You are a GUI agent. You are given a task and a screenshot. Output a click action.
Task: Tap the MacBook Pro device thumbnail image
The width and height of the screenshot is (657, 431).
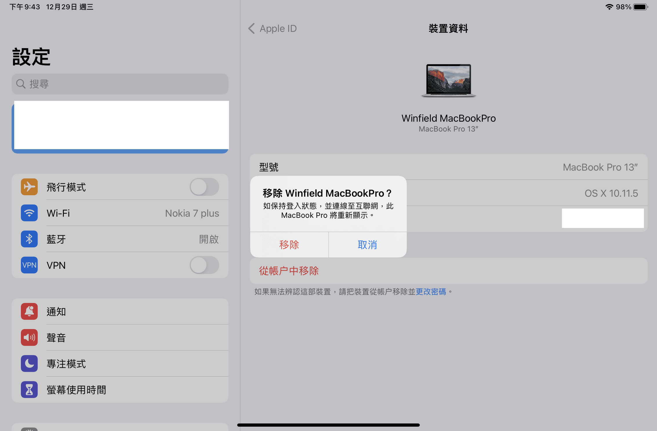(449, 81)
